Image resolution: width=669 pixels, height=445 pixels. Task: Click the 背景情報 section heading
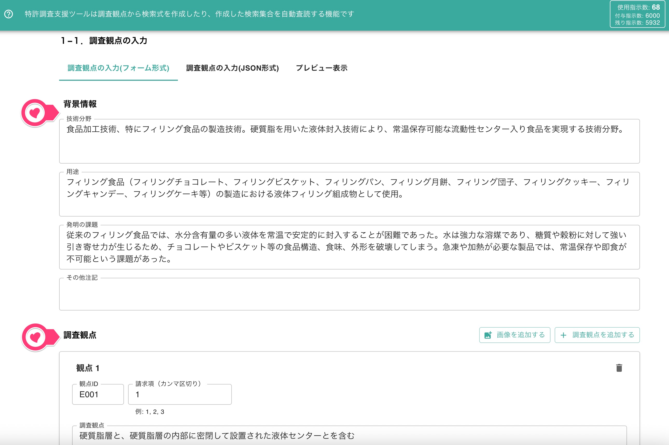tap(80, 104)
